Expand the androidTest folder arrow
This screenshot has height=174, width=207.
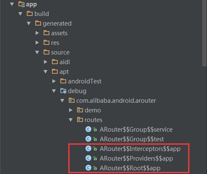pyautogui.click(x=54, y=81)
